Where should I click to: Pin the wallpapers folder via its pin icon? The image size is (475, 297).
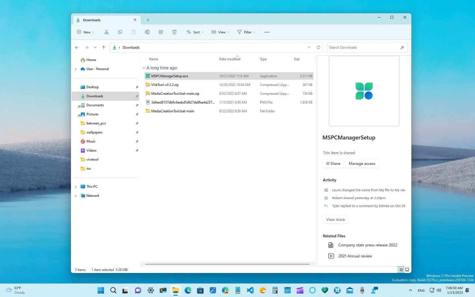(137, 132)
